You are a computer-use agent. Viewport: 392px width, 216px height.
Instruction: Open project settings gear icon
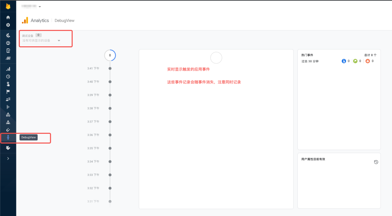point(8,25)
